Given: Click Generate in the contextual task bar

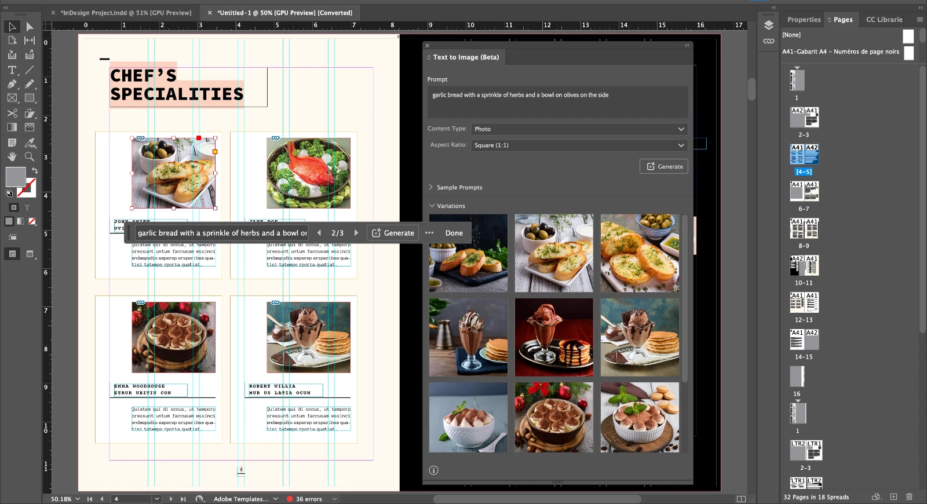Looking at the screenshot, I should (x=393, y=233).
